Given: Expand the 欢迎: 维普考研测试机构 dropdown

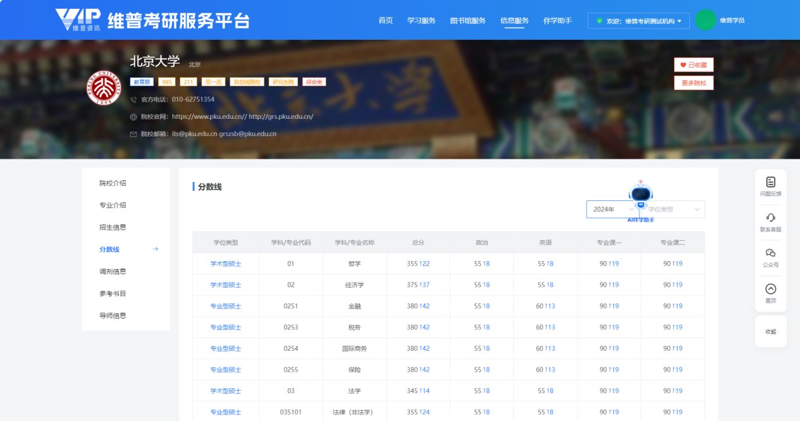Looking at the screenshot, I should [638, 21].
